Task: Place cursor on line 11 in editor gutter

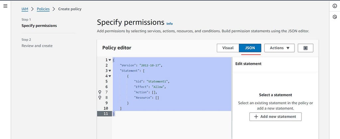Action: coord(105,114)
